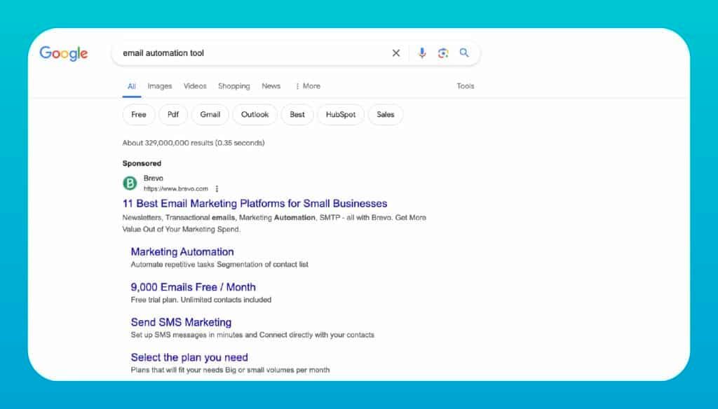Viewport: 718px width, 409px height.
Task: Open the Tools filter options
Action: pyautogui.click(x=466, y=86)
